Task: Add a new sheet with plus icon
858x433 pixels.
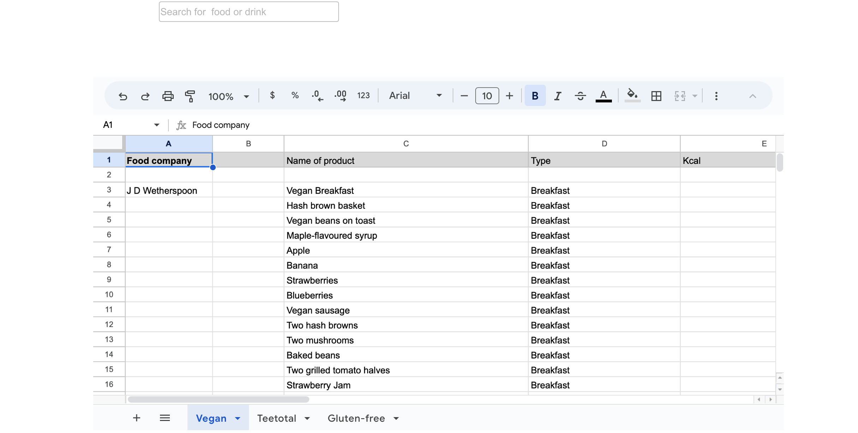Action: (137, 418)
